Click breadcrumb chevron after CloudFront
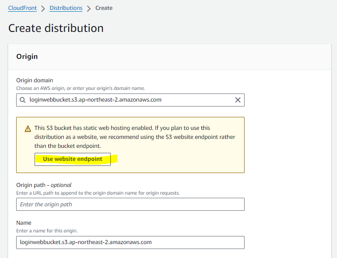 click(43, 9)
